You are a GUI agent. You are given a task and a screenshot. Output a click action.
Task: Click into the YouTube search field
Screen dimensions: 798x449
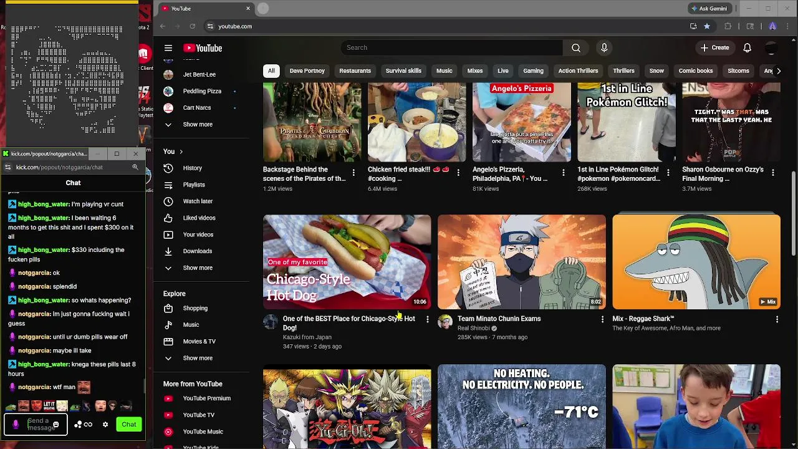(451, 47)
